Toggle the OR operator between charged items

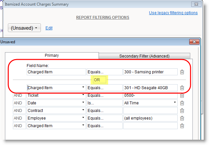pos(97,80)
